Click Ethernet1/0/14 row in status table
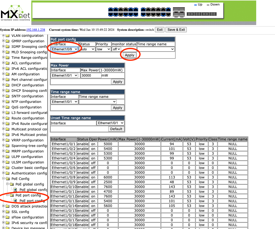The width and height of the screenshot is (275, 229). [x=149, y=206]
